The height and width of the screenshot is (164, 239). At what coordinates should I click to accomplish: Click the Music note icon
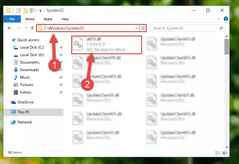(x=16, y=77)
